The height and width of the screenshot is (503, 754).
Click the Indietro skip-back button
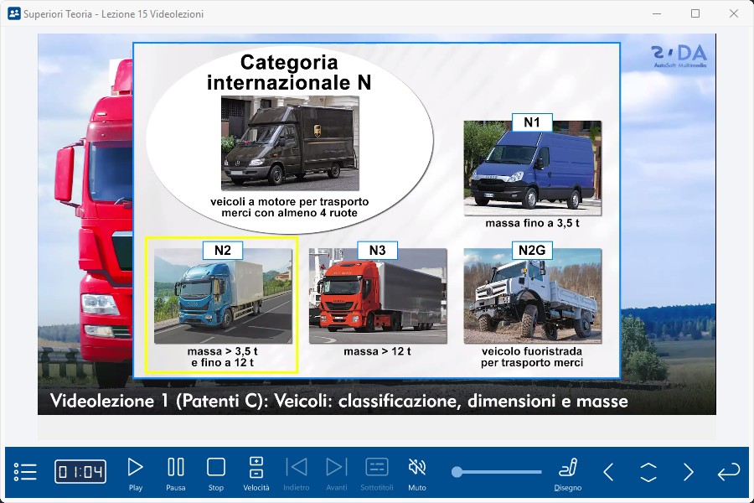297,472
